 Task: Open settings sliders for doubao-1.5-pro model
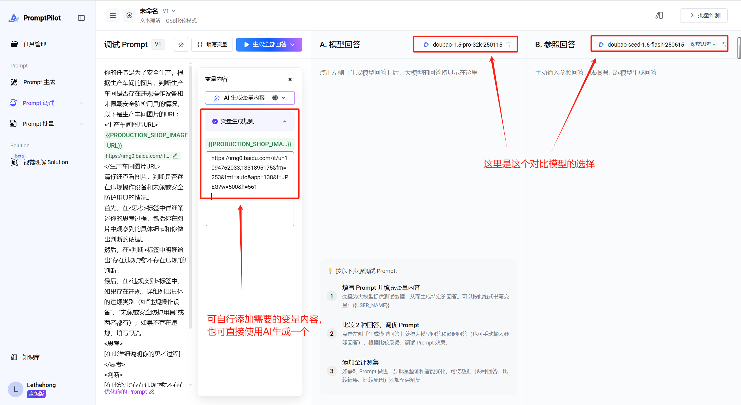[x=509, y=45]
